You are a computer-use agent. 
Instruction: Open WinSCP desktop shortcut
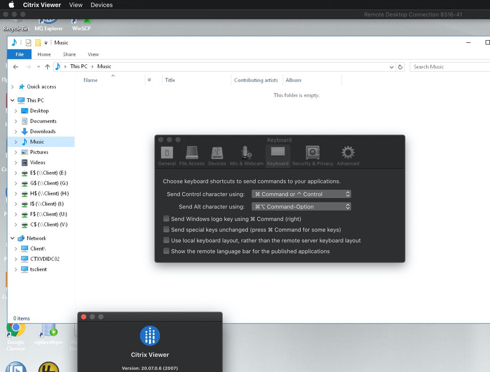pos(81,25)
